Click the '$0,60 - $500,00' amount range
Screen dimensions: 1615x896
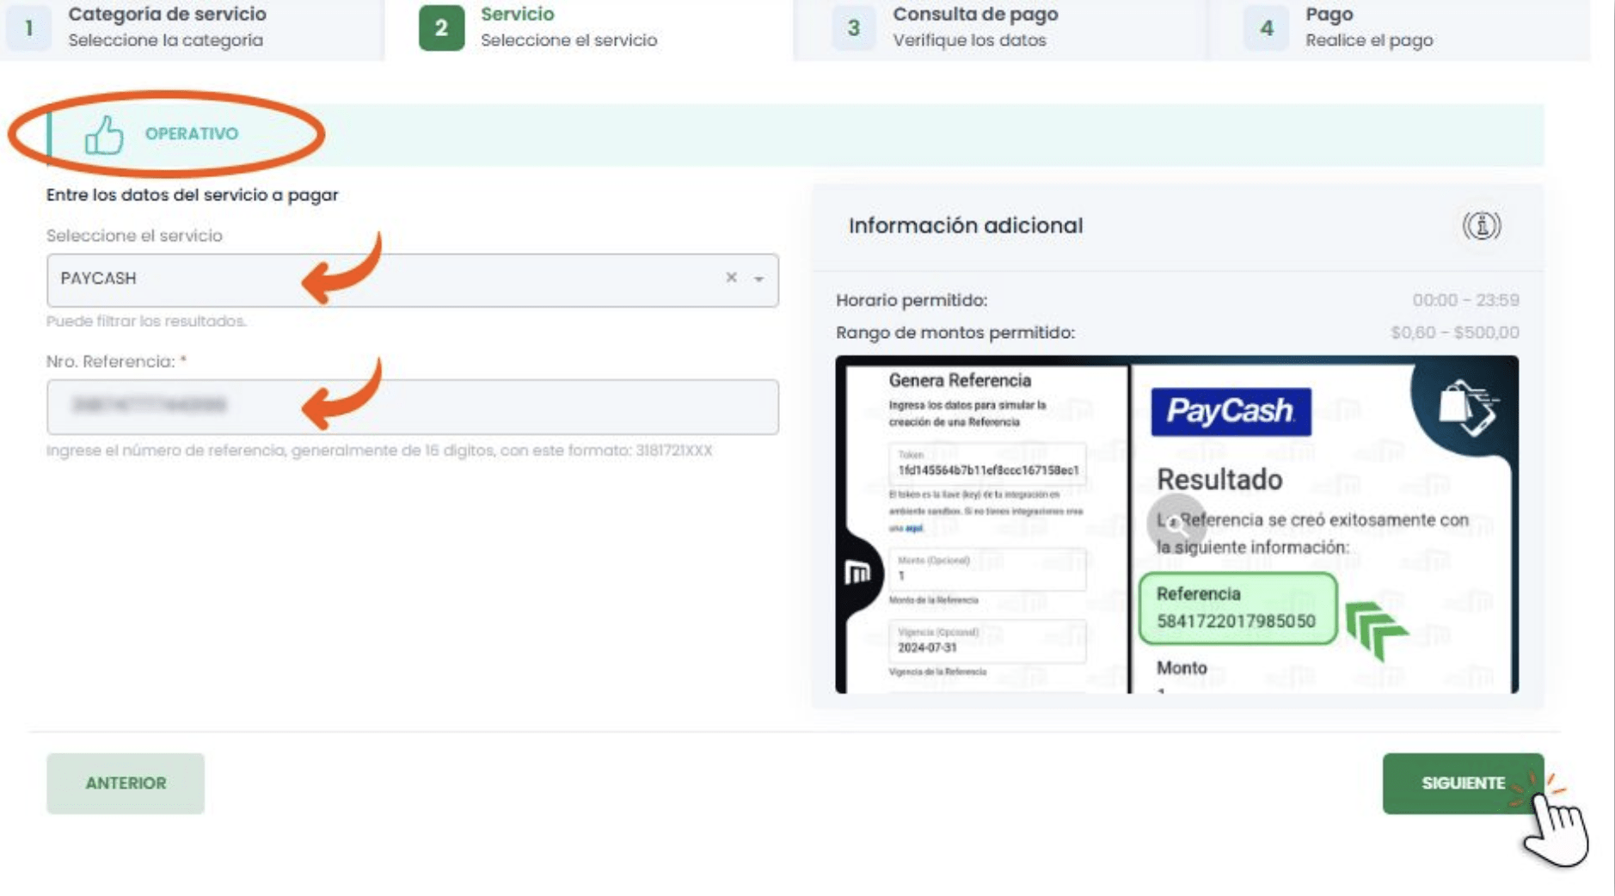(1455, 332)
